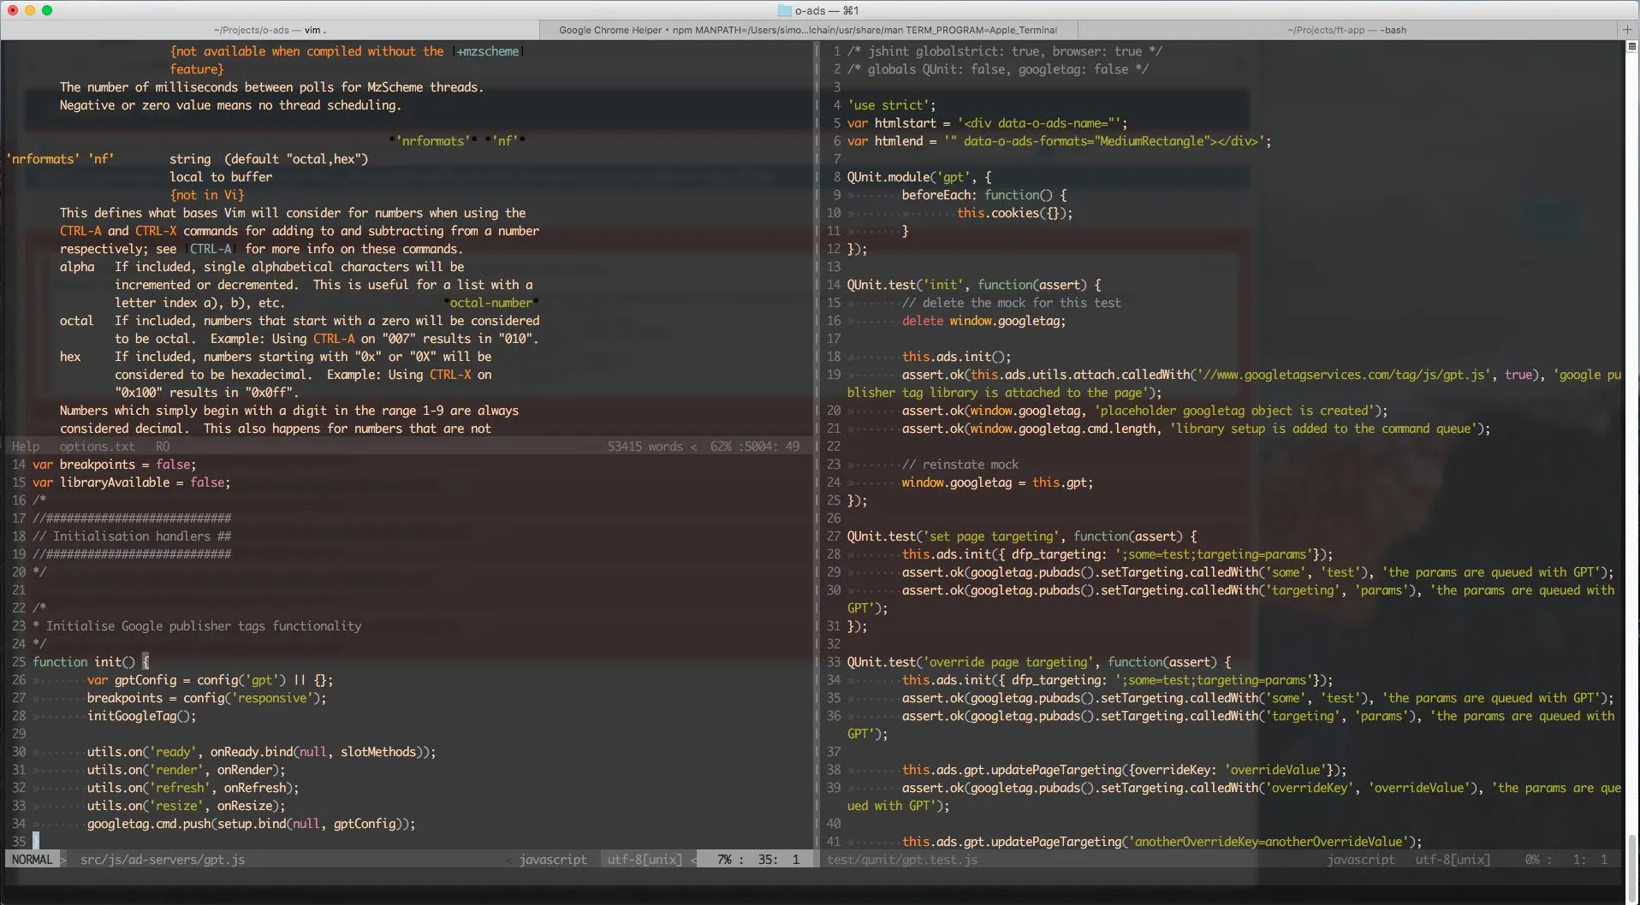Screen dimensions: 1640x905
Task: Click the split pane icon above scrollbar
Action: tap(1631, 46)
